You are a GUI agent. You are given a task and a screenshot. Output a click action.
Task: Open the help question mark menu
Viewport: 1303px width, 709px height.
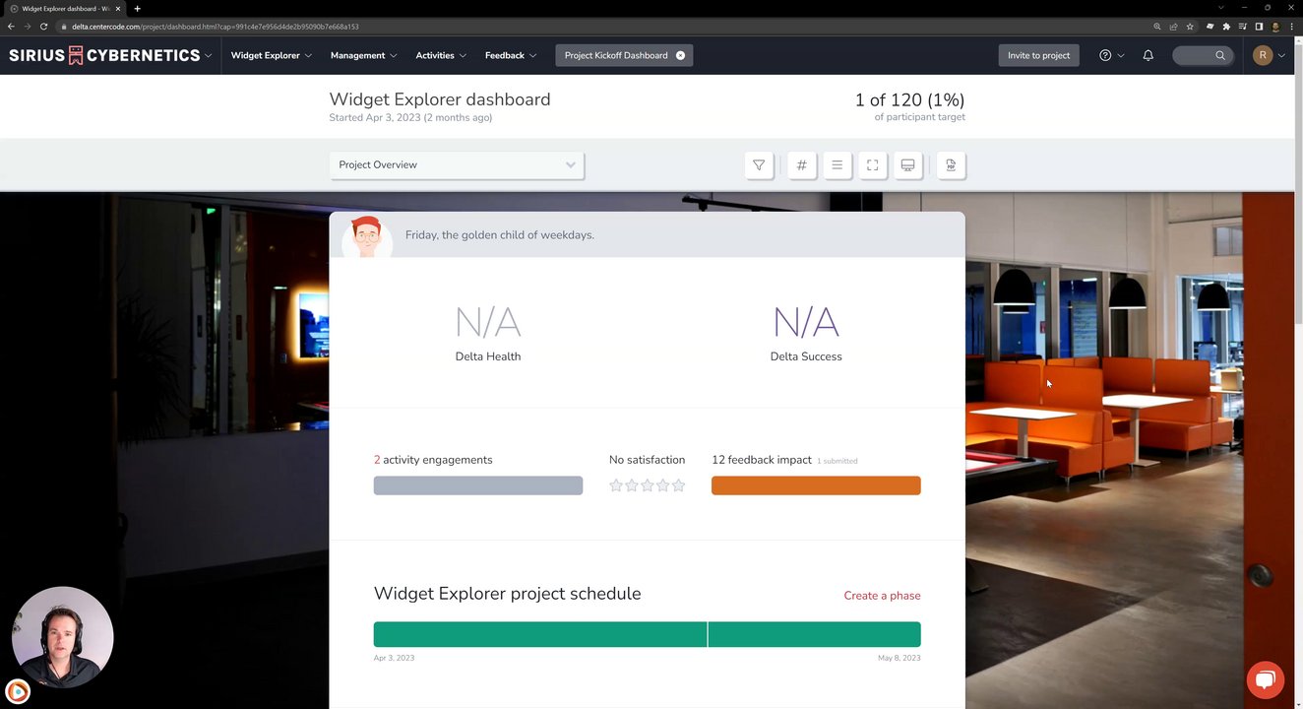click(x=1105, y=55)
